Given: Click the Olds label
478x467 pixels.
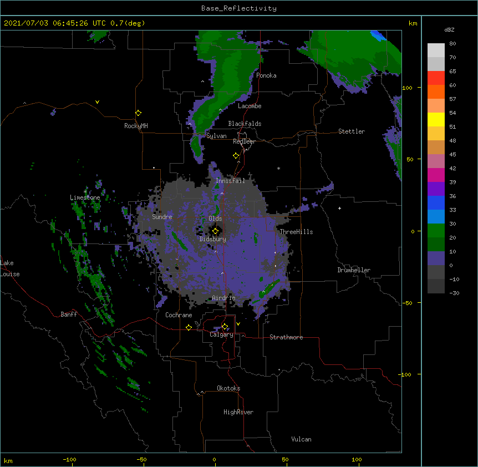Looking at the screenshot, I should [x=215, y=219].
